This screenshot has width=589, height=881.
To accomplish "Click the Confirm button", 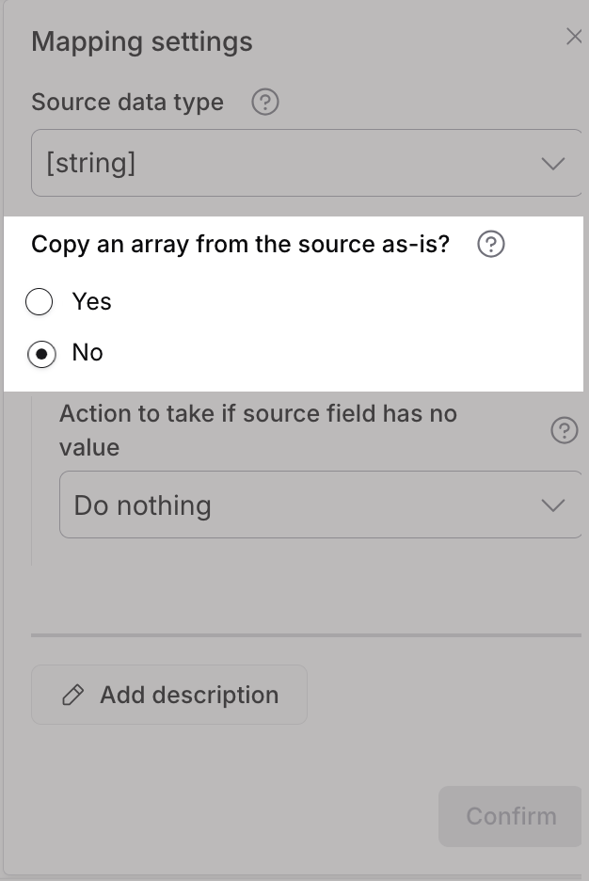I will [510, 816].
